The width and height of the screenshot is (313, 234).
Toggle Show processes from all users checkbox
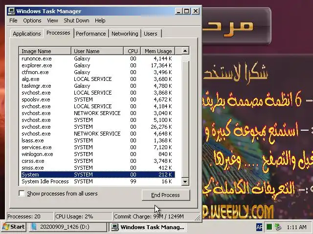pos(22,194)
